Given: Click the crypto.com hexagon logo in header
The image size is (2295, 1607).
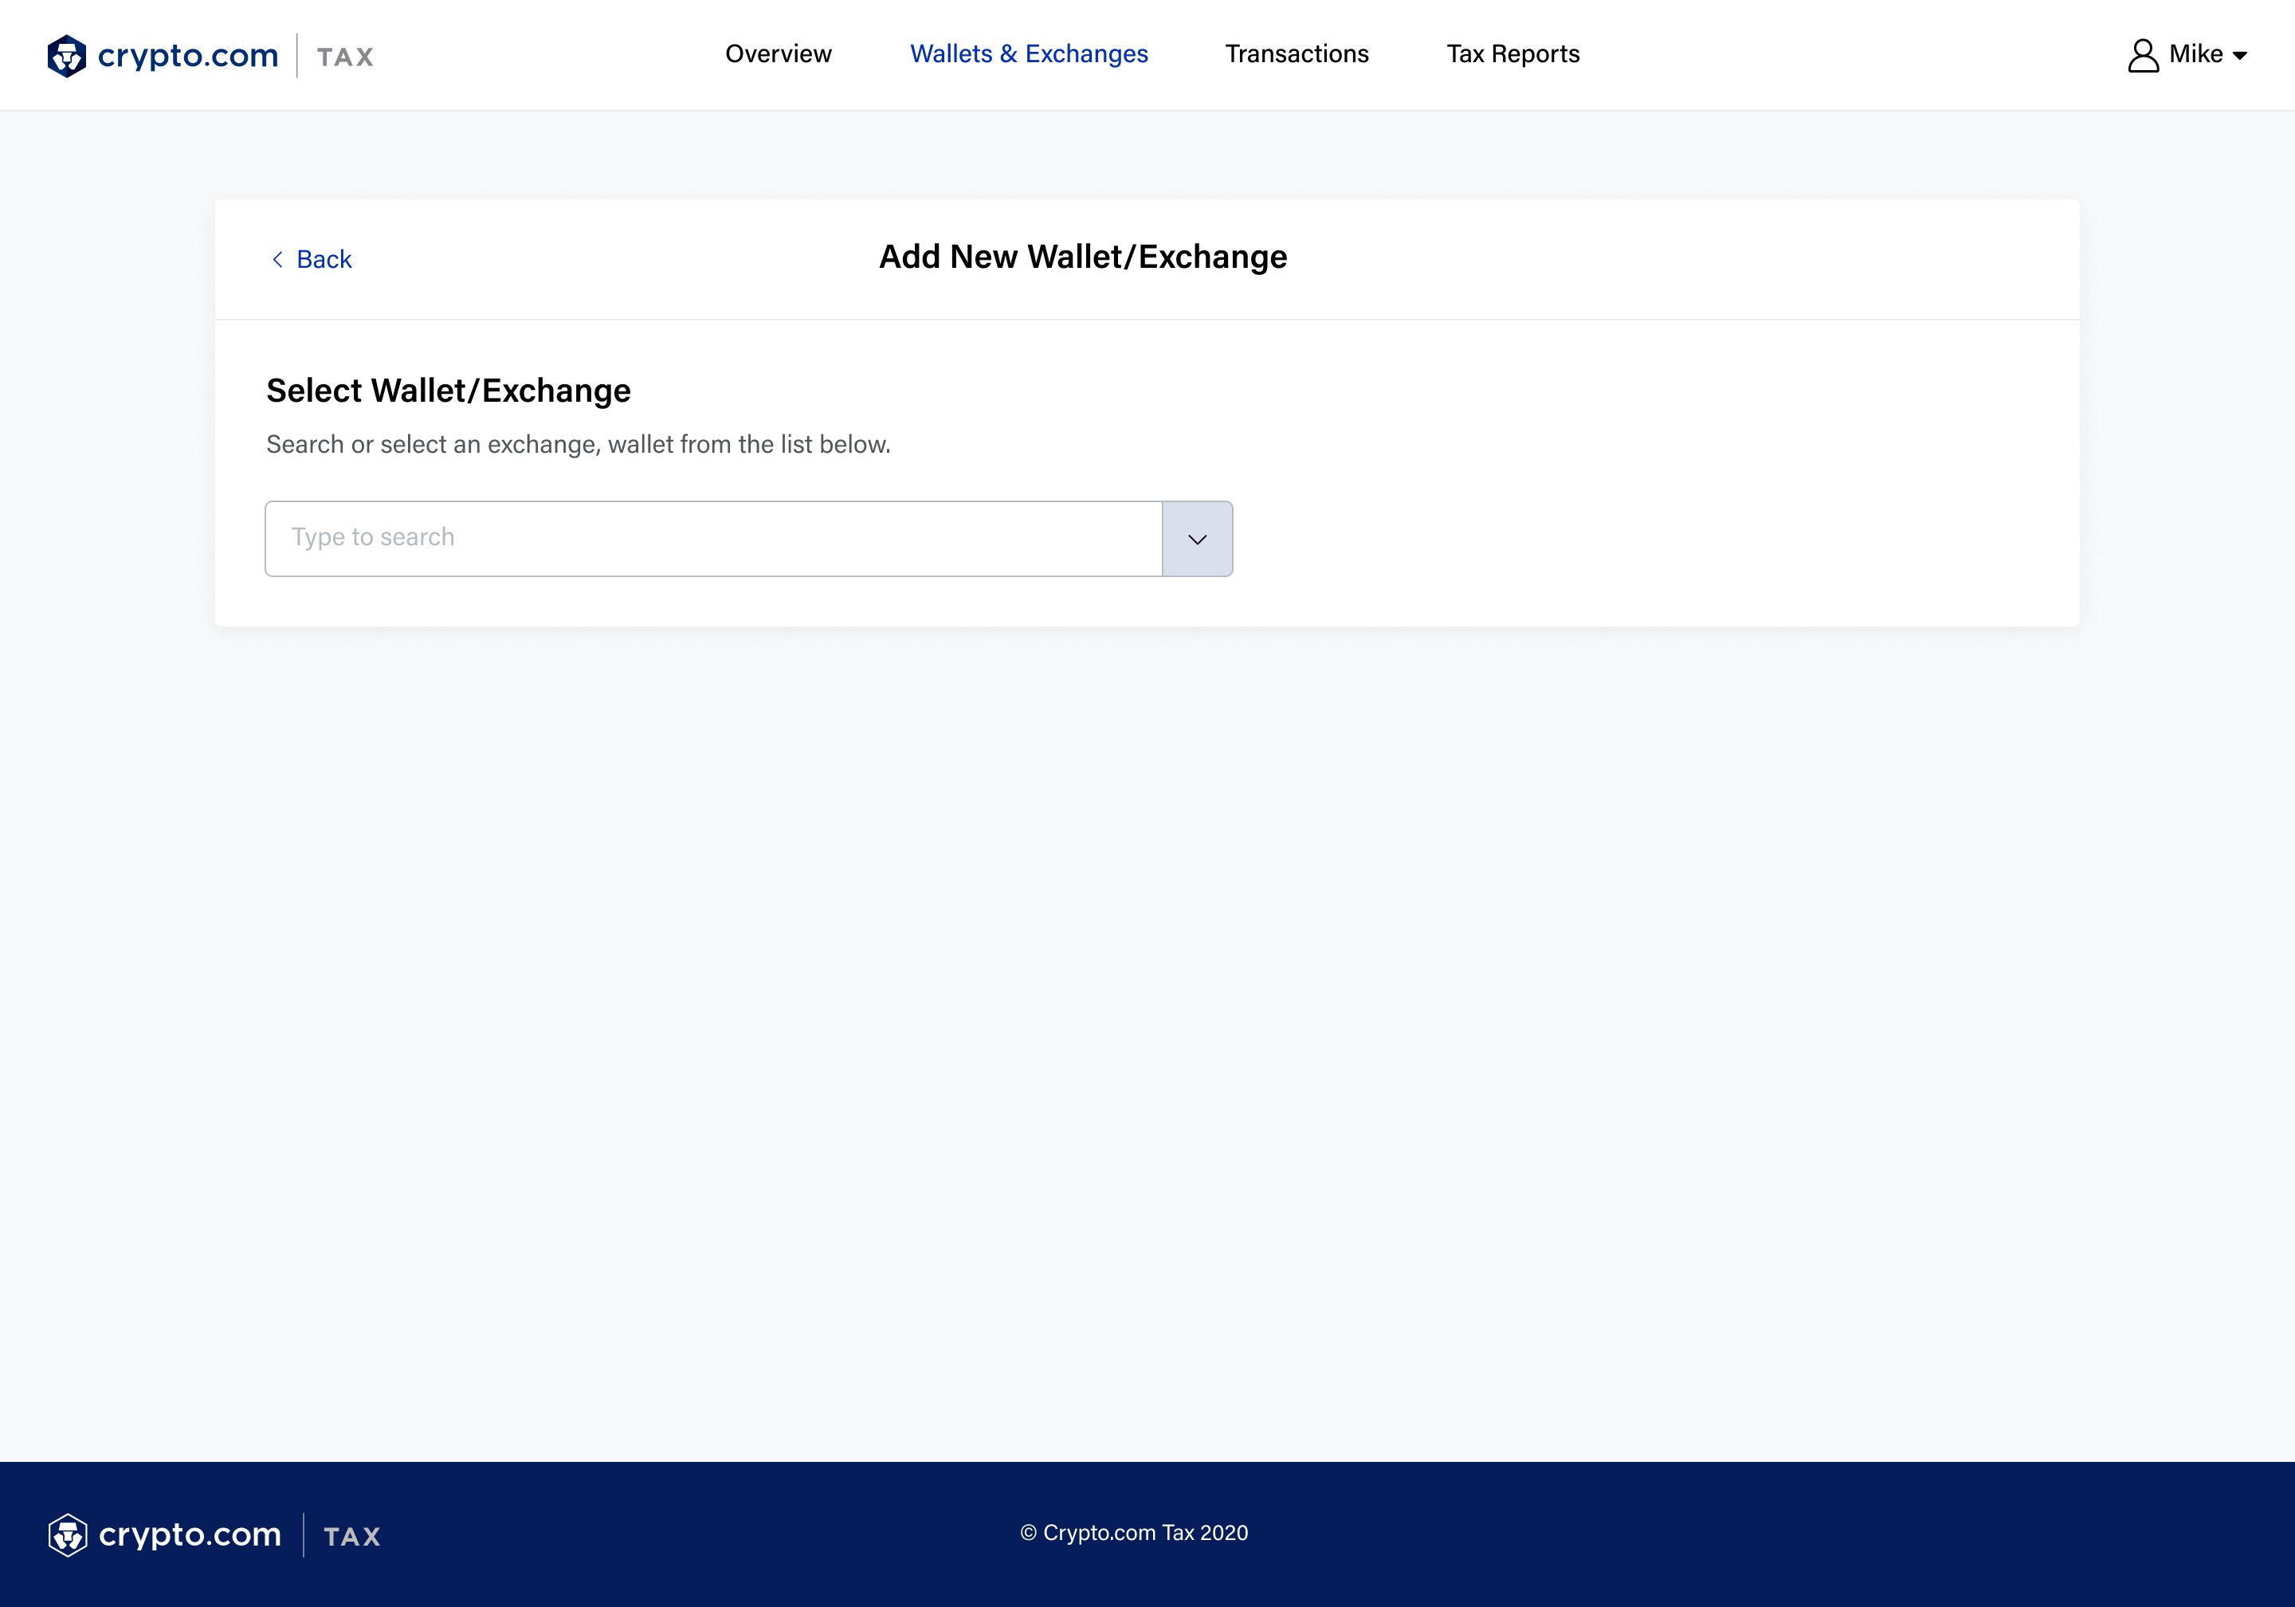Looking at the screenshot, I should pyautogui.click(x=67, y=56).
